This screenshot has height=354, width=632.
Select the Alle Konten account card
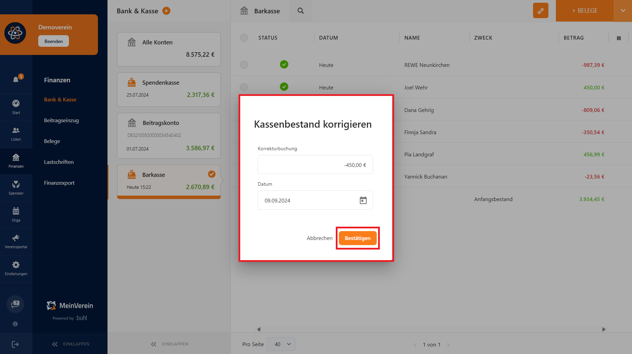coord(169,49)
